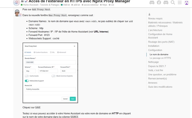Screen dimensions: 192x118
Task: Click the Cancel button in dialog
Action: pos(65,99)
